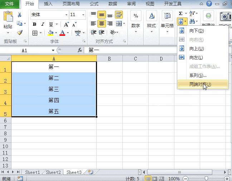Click the zoom out minus button
The height and width of the screenshot is (181, 232).
185,179
